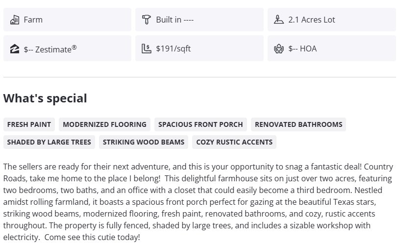Click the What's special heading
The width and height of the screenshot is (400, 243).
click(45, 98)
